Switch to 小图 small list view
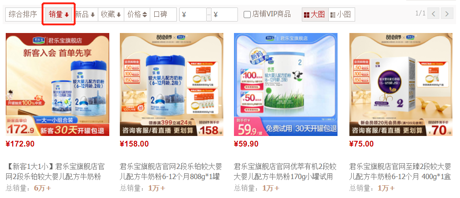 click(x=341, y=15)
